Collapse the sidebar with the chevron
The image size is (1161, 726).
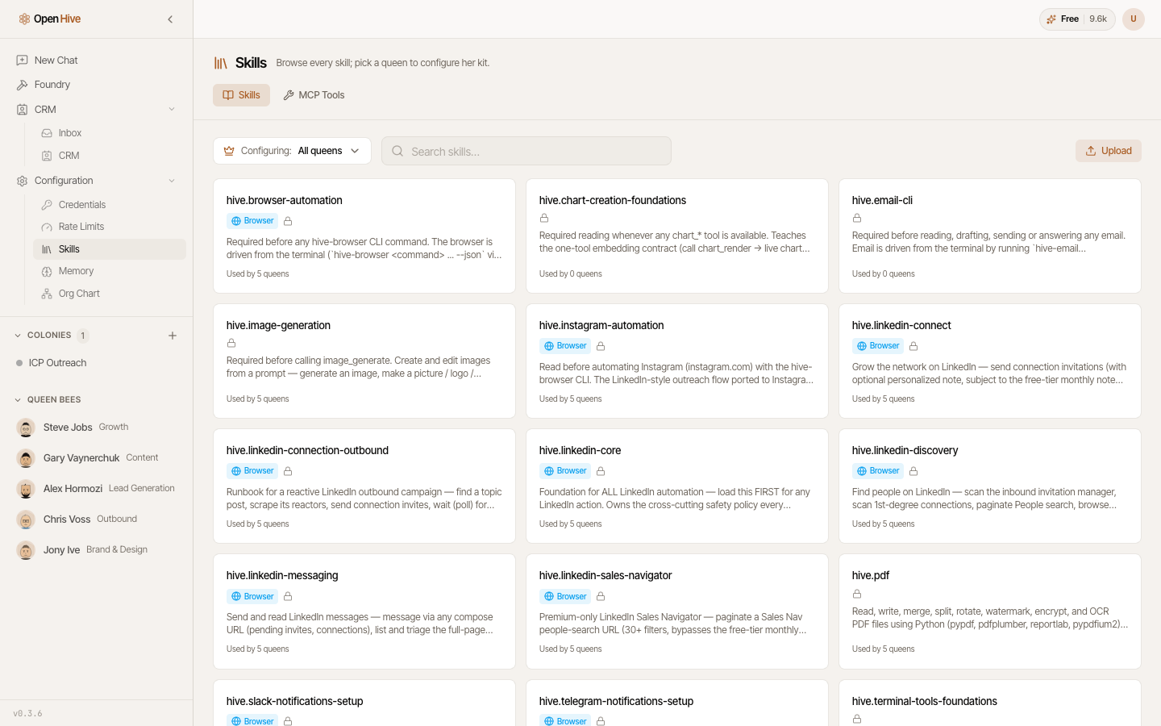pyautogui.click(x=170, y=19)
